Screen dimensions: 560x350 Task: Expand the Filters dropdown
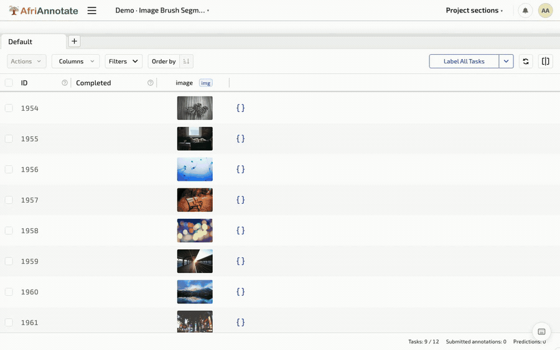124,62
